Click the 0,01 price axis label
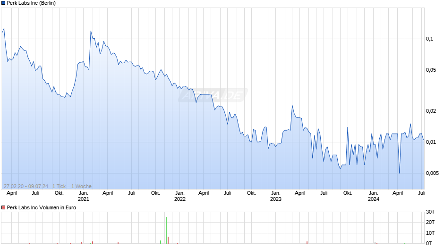The image size is (444, 248). click(x=431, y=142)
